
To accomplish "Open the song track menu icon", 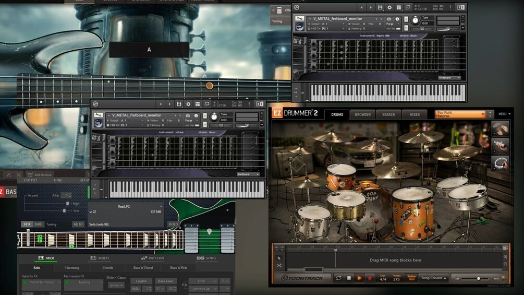I will coord(505,248).
